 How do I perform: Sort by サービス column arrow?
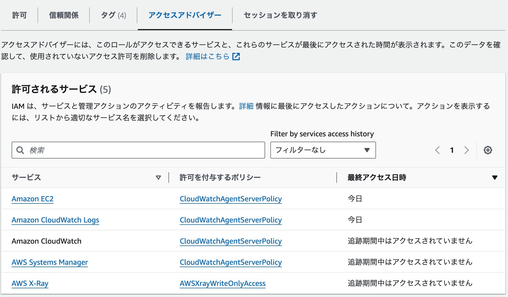158,178
